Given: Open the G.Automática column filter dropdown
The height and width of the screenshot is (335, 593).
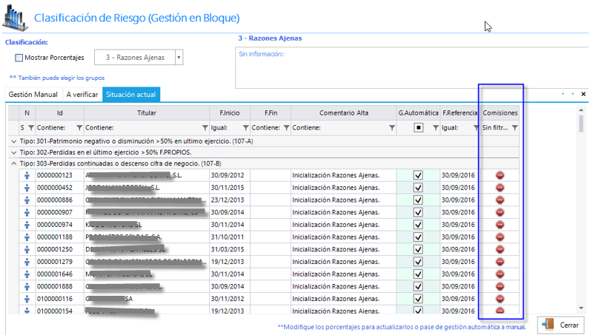Looking at the screenshot, I should [x=436, y=128].
